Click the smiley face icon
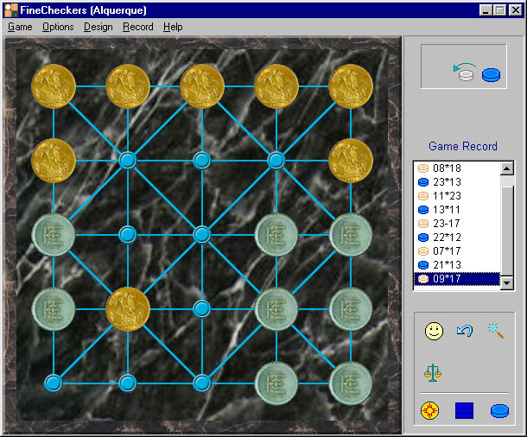527x437 pixels. point(434,330)
